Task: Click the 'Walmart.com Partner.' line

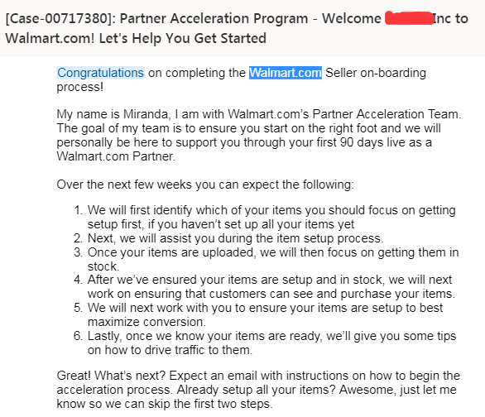Action: point(116,156)
